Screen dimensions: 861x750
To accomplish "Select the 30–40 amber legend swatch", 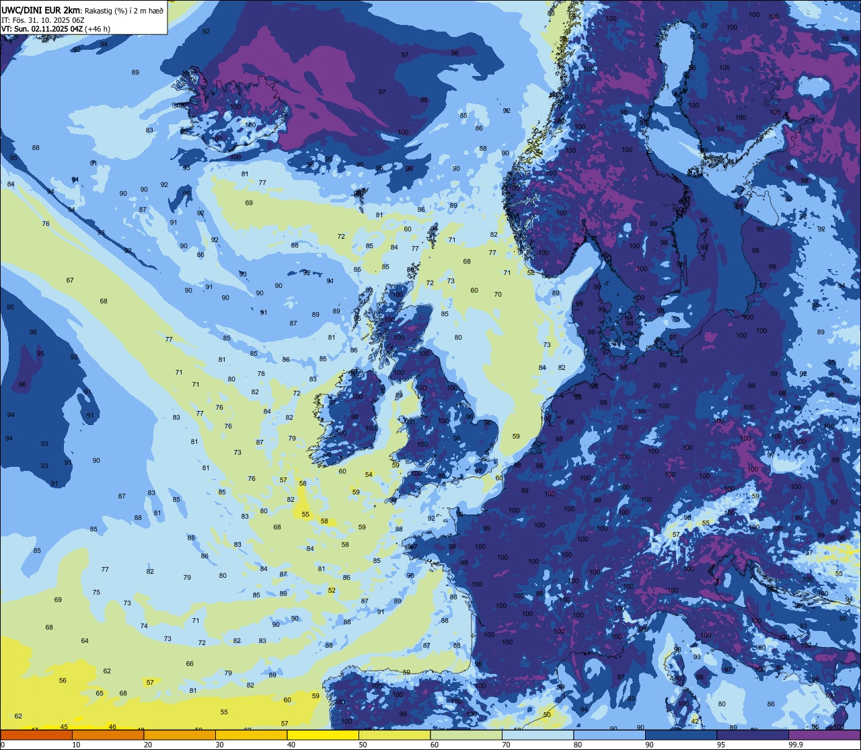I will (x=251, y=735).
